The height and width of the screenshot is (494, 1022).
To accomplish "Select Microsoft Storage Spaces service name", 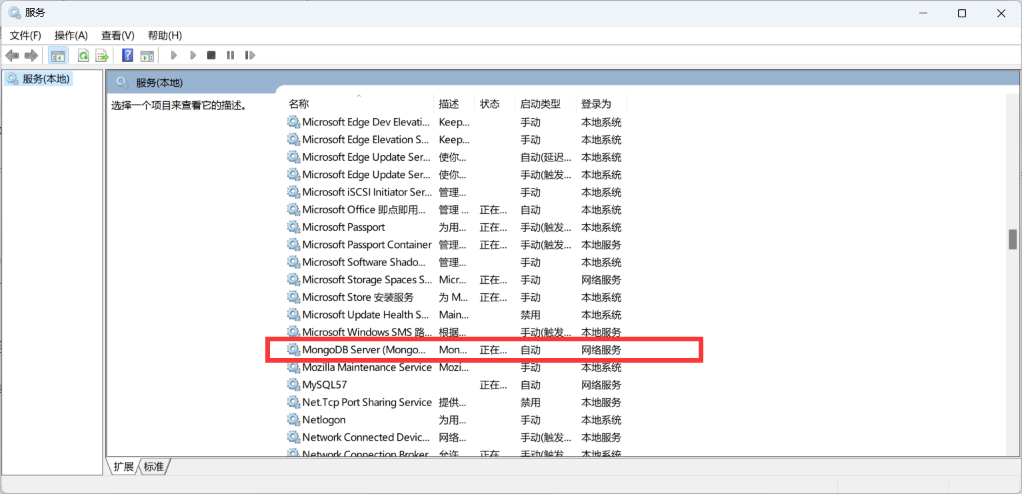I will (367, 279).
